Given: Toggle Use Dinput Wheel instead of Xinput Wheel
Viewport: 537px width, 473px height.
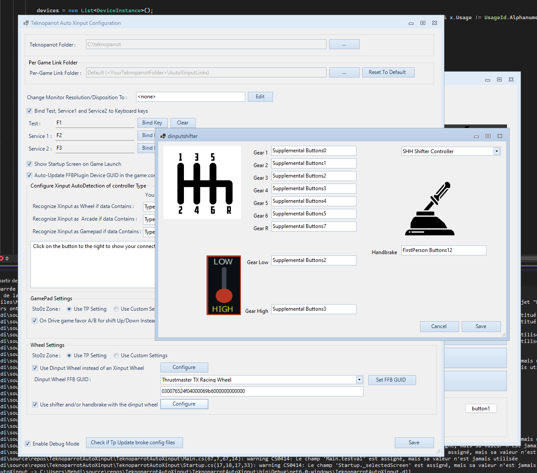Looking at the screenshot, I should (35, 368).
